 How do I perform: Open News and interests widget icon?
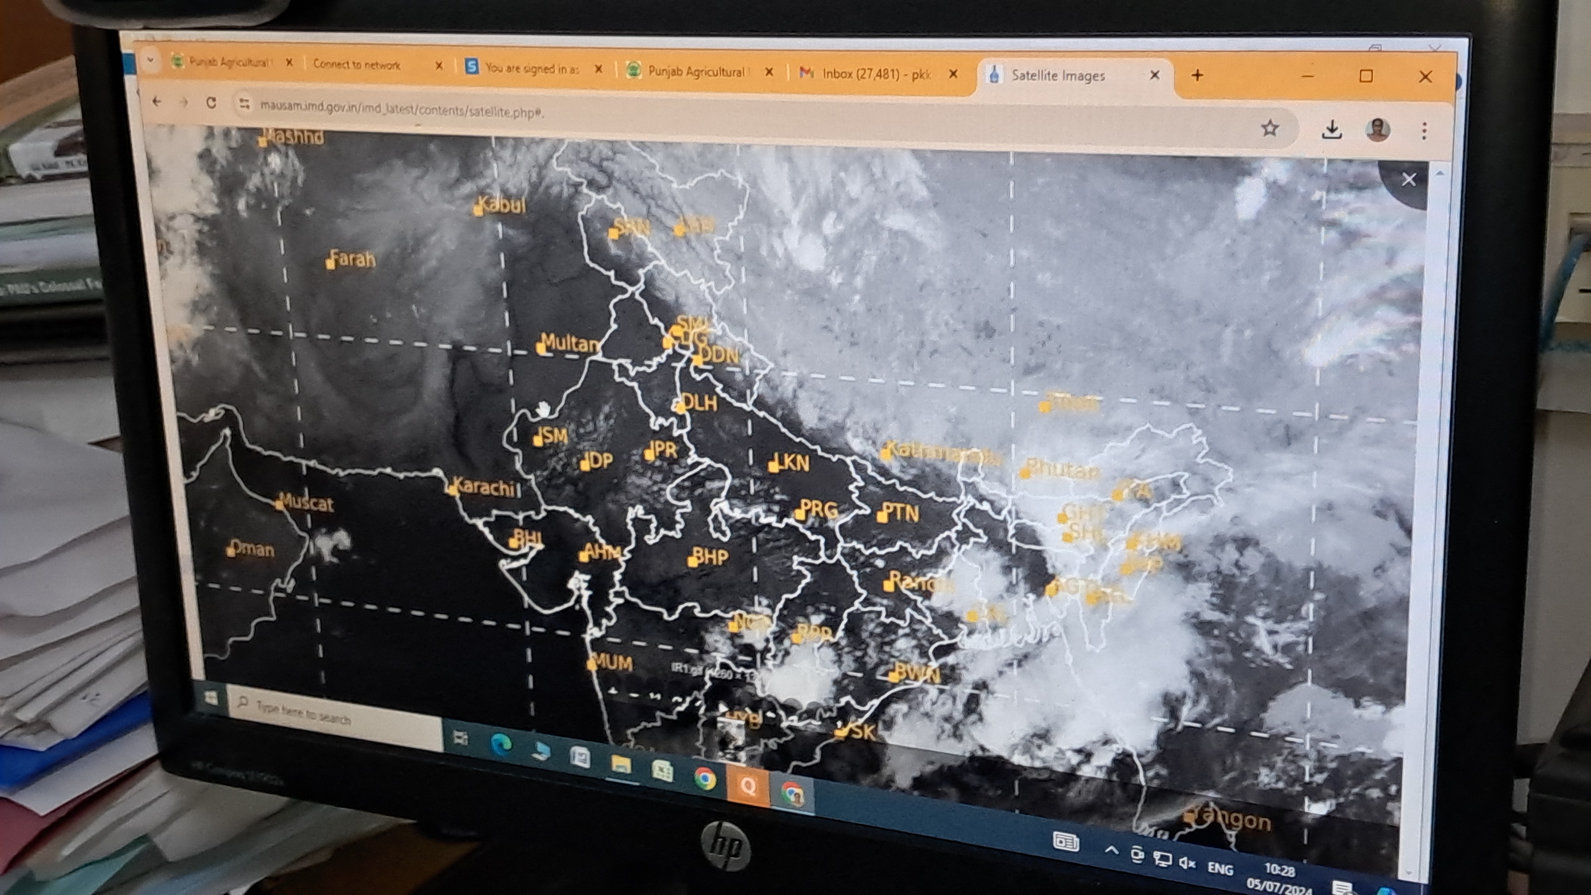1066,841
